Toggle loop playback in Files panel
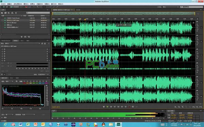Screen dimensions: 204x127 [25, 37]
